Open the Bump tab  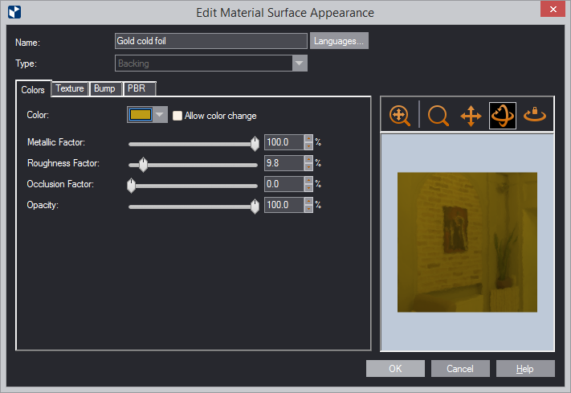104,88
